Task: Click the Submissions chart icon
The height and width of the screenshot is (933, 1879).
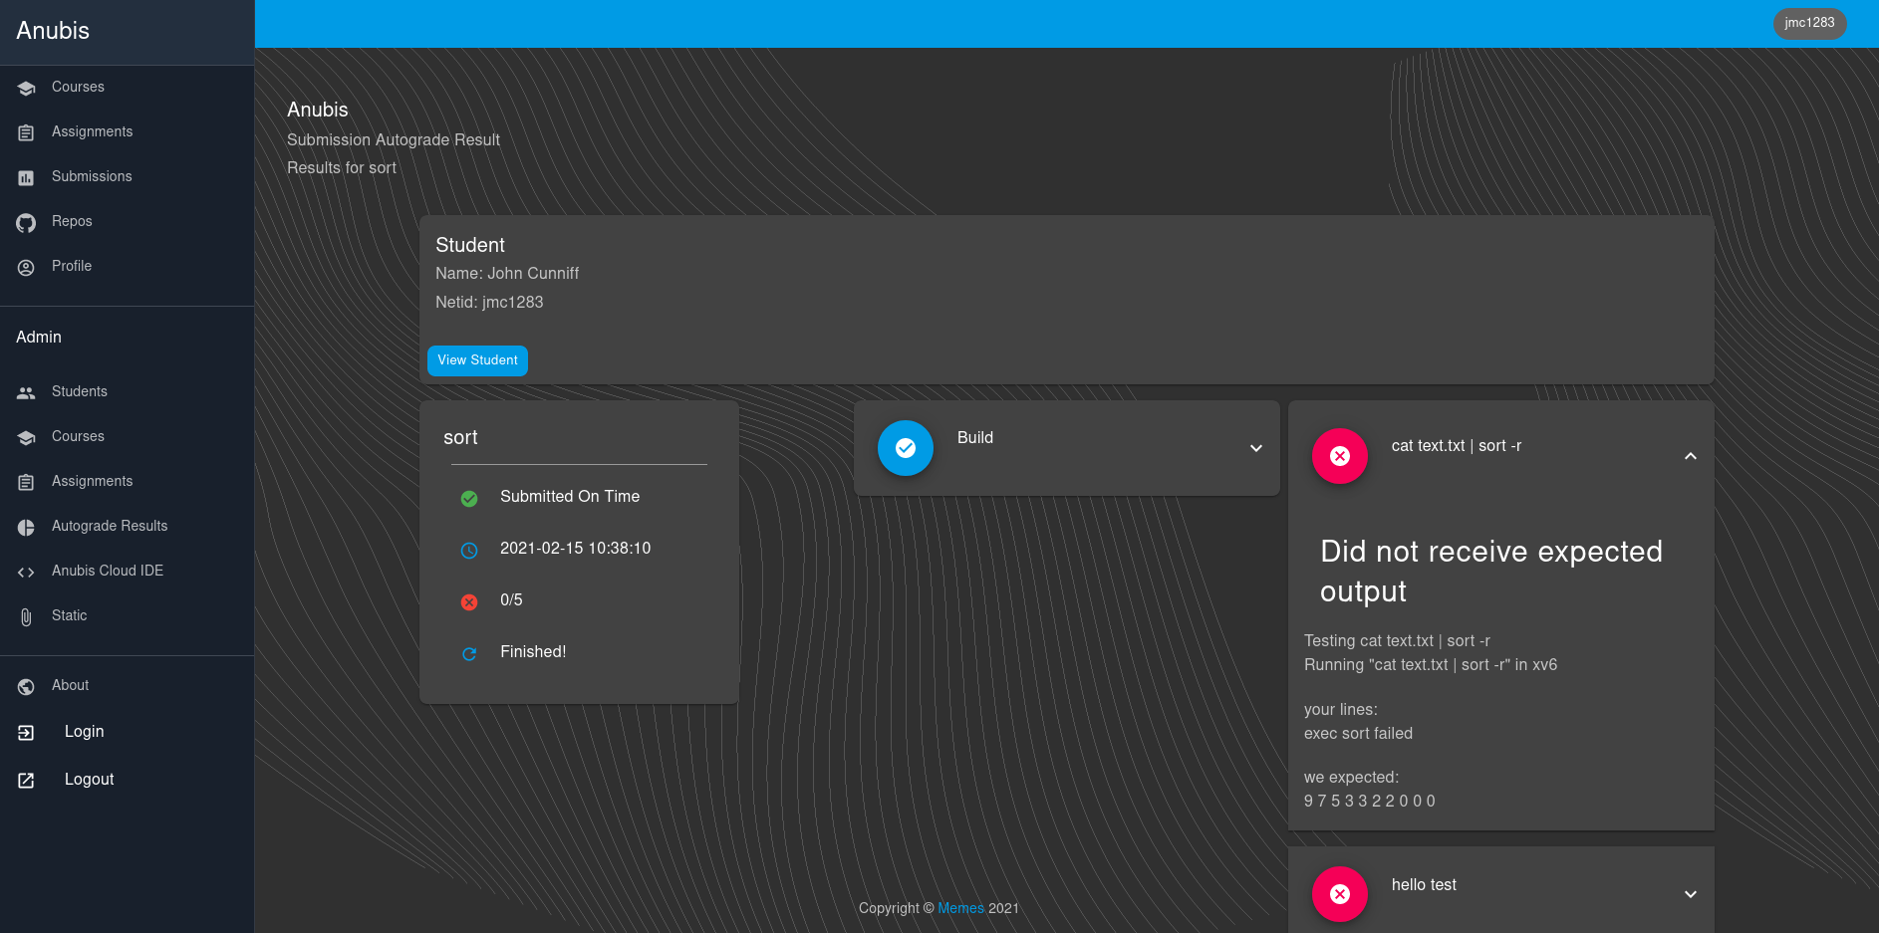Action: [x=26, y=177]
